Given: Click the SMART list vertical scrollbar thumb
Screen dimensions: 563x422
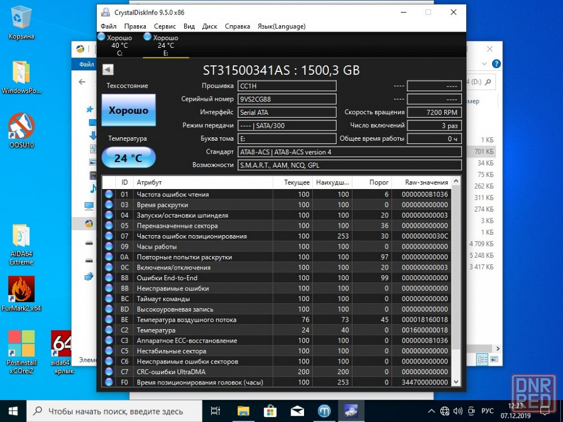Looking at the screenshot, I should pyautogui.click(x=456, y=266).
